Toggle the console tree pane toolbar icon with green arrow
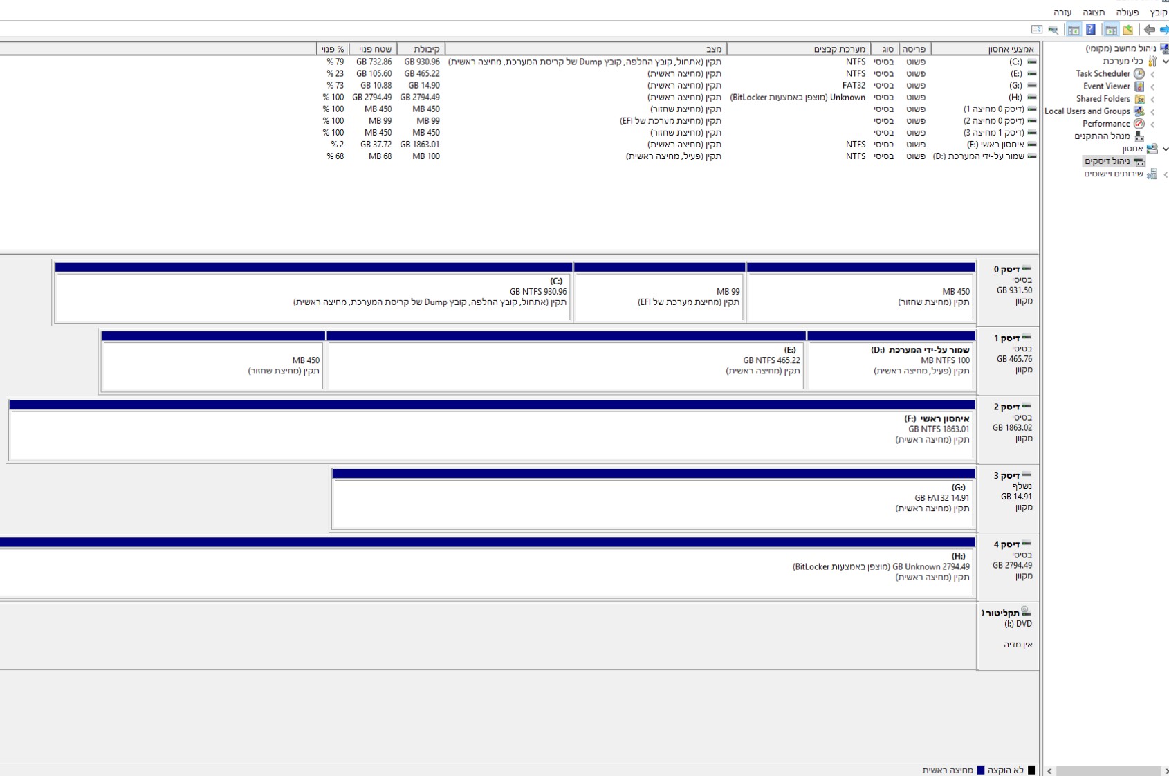 (x=1111, y=30)
